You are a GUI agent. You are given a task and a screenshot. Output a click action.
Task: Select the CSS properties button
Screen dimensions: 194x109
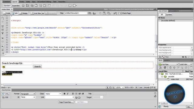pyautogui.click(x=5, y=97)
